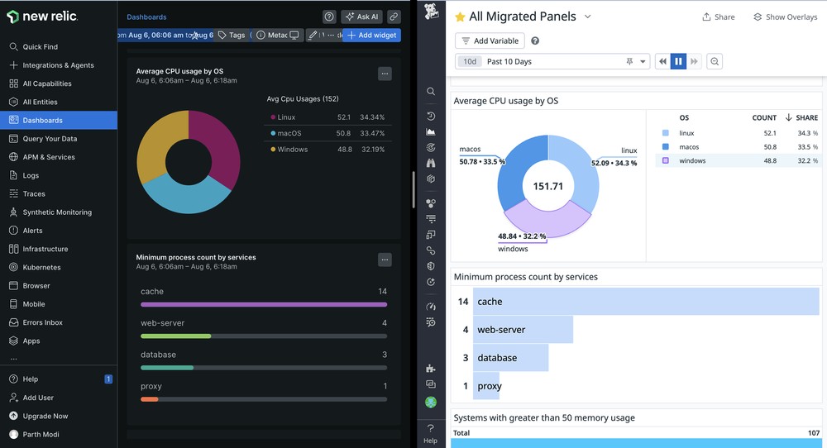Open the New Relic help question-mark icon

pyautogui.click(x=329, y=17)
